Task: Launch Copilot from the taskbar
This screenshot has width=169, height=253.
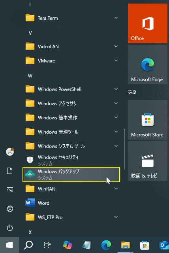Action: tap(68, 245)
